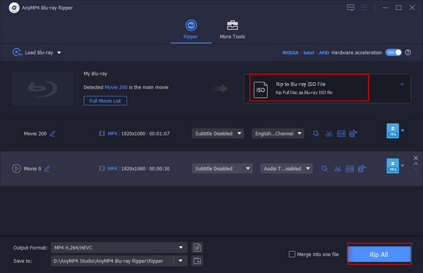
Task: Click the film strip icon in Movie 200 row
Action: [x=102, y=134]
